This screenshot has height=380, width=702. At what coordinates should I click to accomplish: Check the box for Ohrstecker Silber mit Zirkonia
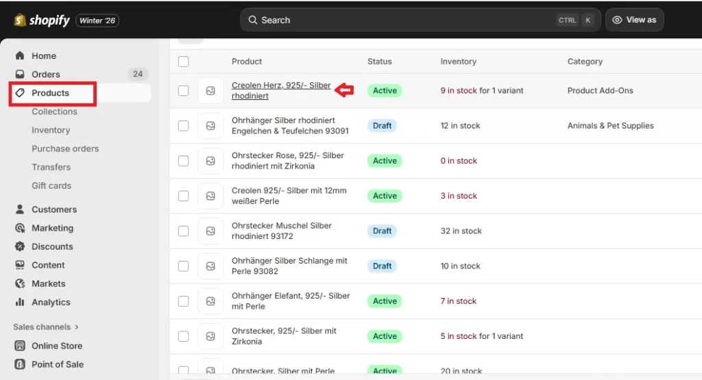click(x=184, y=336)
